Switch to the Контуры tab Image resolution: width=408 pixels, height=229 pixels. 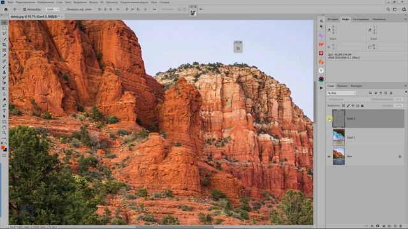[356, 86]
